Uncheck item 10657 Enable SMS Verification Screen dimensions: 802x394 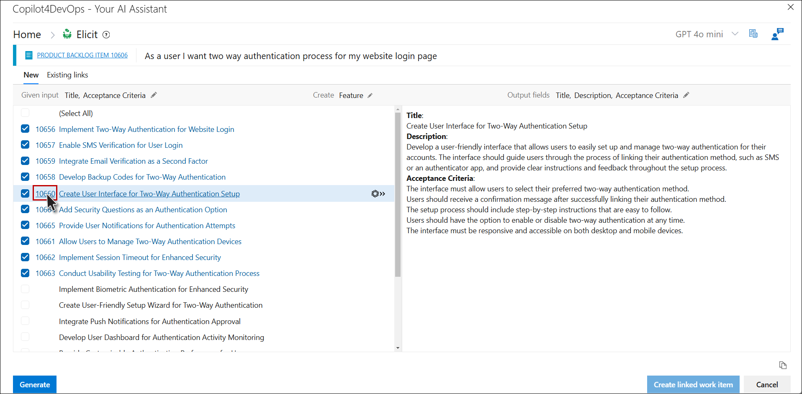(x=25, y=144)
